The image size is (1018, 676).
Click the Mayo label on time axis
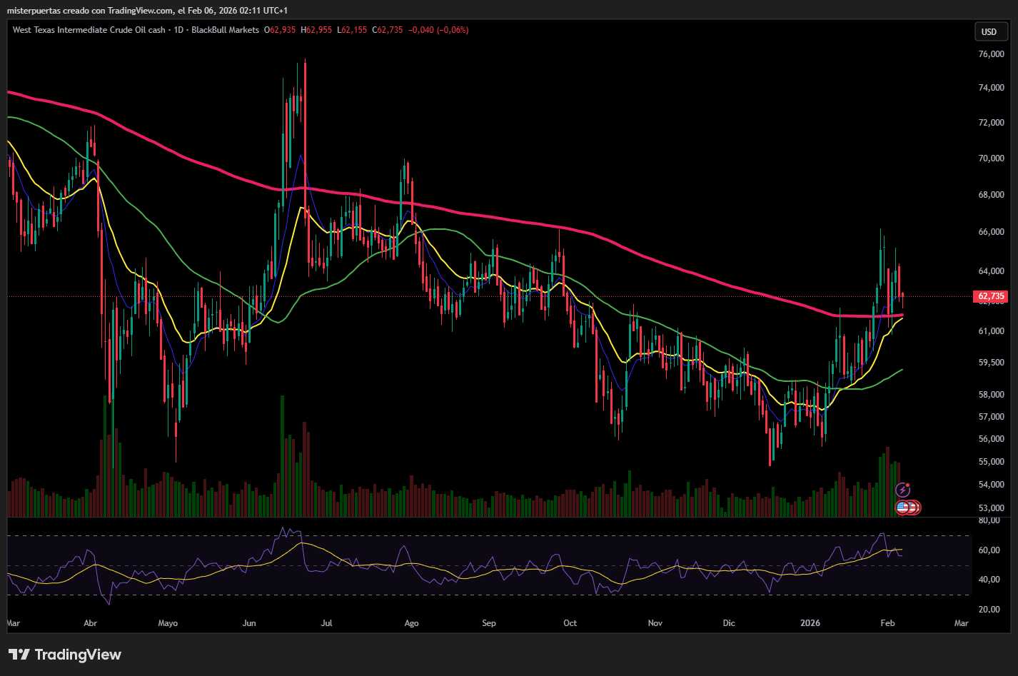168,623
